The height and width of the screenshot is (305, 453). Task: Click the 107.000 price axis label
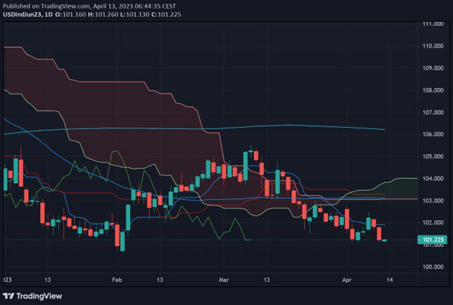pos(433,112)
